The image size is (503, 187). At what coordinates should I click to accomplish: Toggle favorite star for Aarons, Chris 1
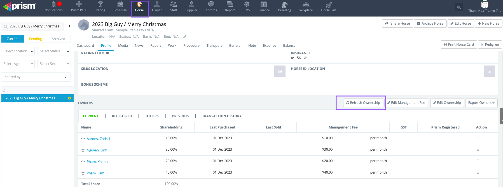83,139
